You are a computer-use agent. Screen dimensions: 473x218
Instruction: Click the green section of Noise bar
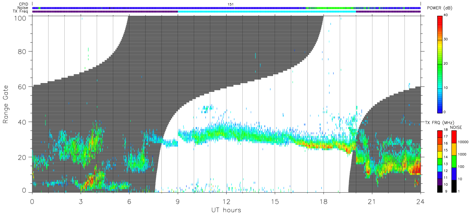335,8
